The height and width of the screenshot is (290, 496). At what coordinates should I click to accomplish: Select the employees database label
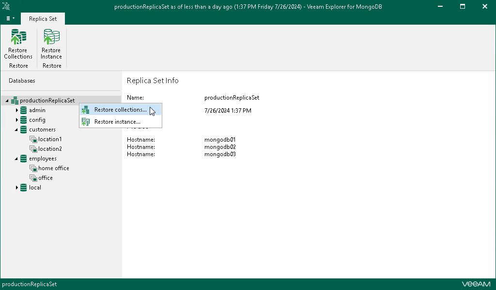[x=43, y=159]
